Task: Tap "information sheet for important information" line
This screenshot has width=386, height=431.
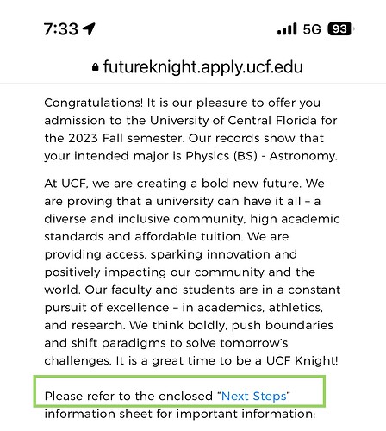Action: coord(180,414)
